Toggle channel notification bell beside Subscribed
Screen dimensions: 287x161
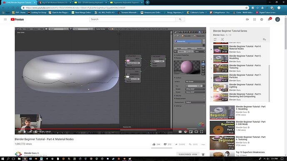click(x=203, y=154)
